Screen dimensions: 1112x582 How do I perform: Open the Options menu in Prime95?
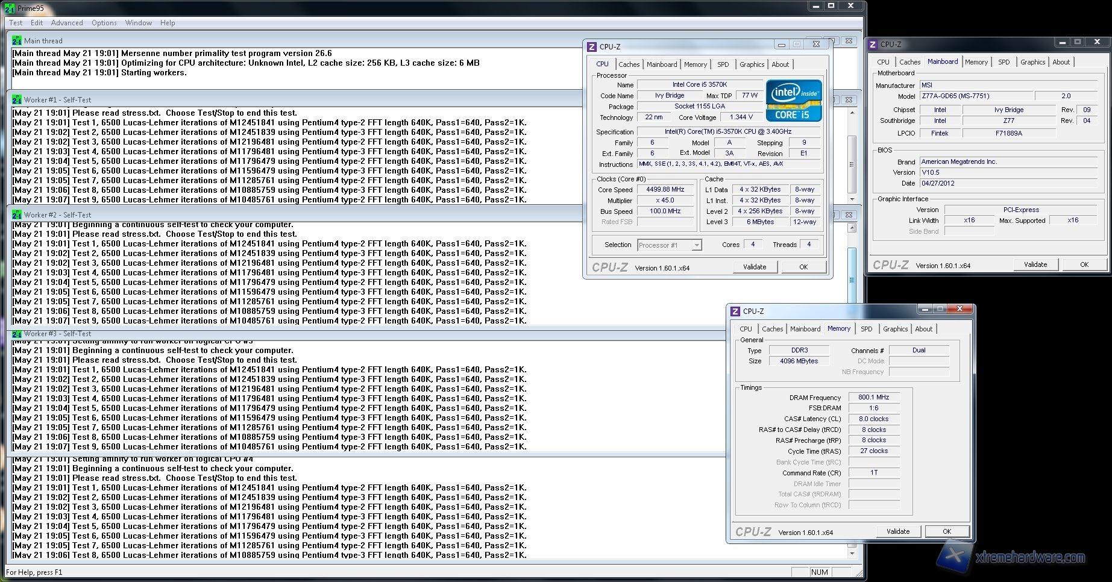104,23
